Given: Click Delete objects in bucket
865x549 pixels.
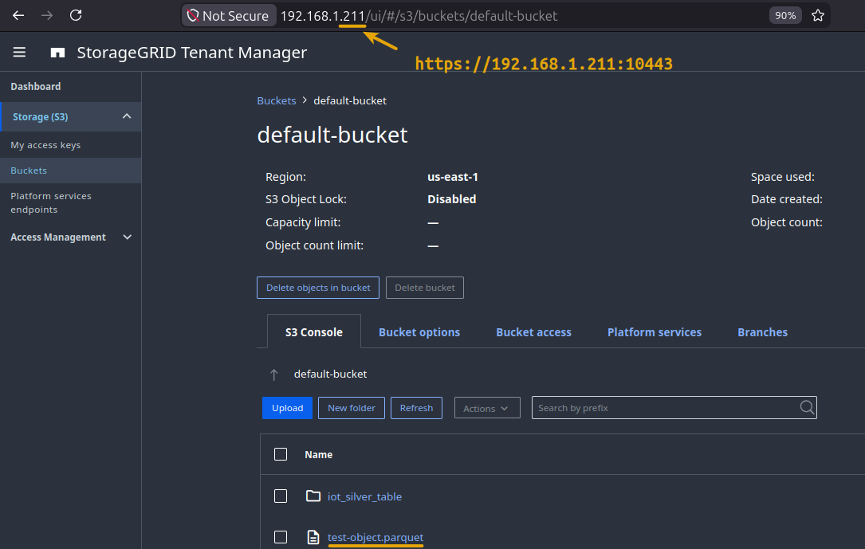Looking at the screenshot, I should click(318, 288).
